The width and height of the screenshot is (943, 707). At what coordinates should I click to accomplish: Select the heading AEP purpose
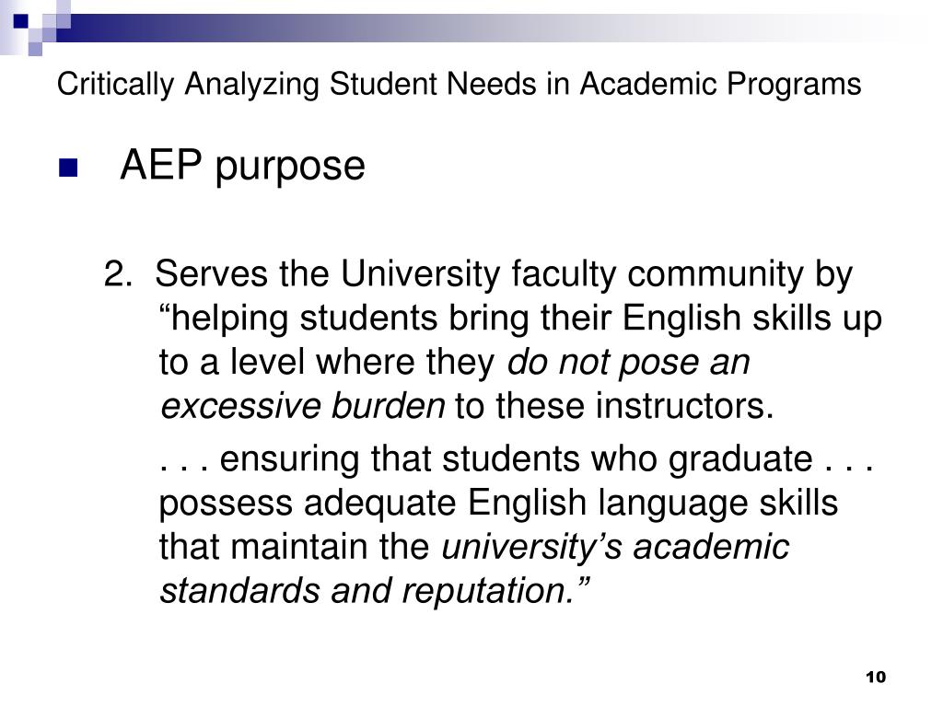242,167
